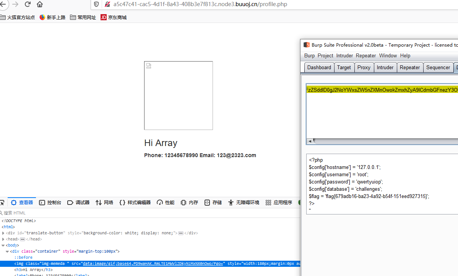Click the Burp Suite logo icon
The height and width of the screenshot is (276, 458).
pyautogui.click(x=306, y=45)
